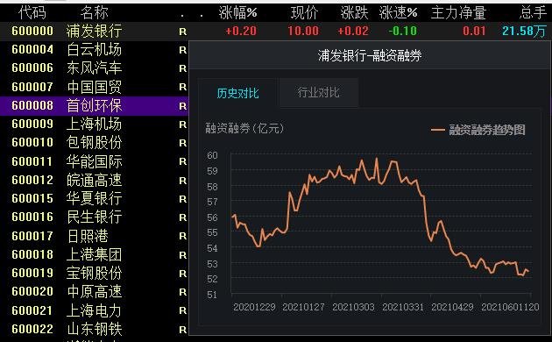The image size is (552, 342).
Task: Click stock code 600015
Action: tap(32, 198)
